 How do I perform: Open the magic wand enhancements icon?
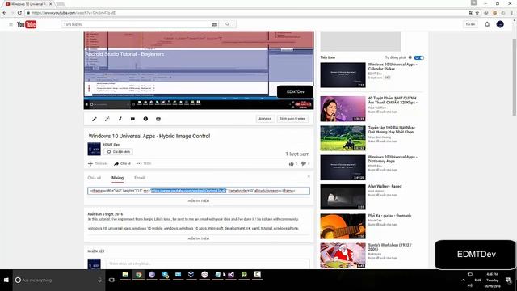click(107, 119)
